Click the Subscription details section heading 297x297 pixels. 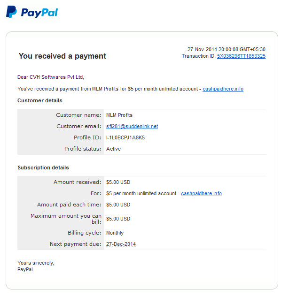[43, 168]
